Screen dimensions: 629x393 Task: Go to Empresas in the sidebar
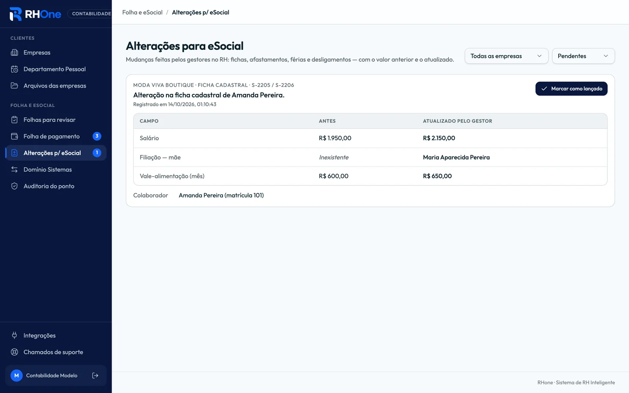(56, 53)
